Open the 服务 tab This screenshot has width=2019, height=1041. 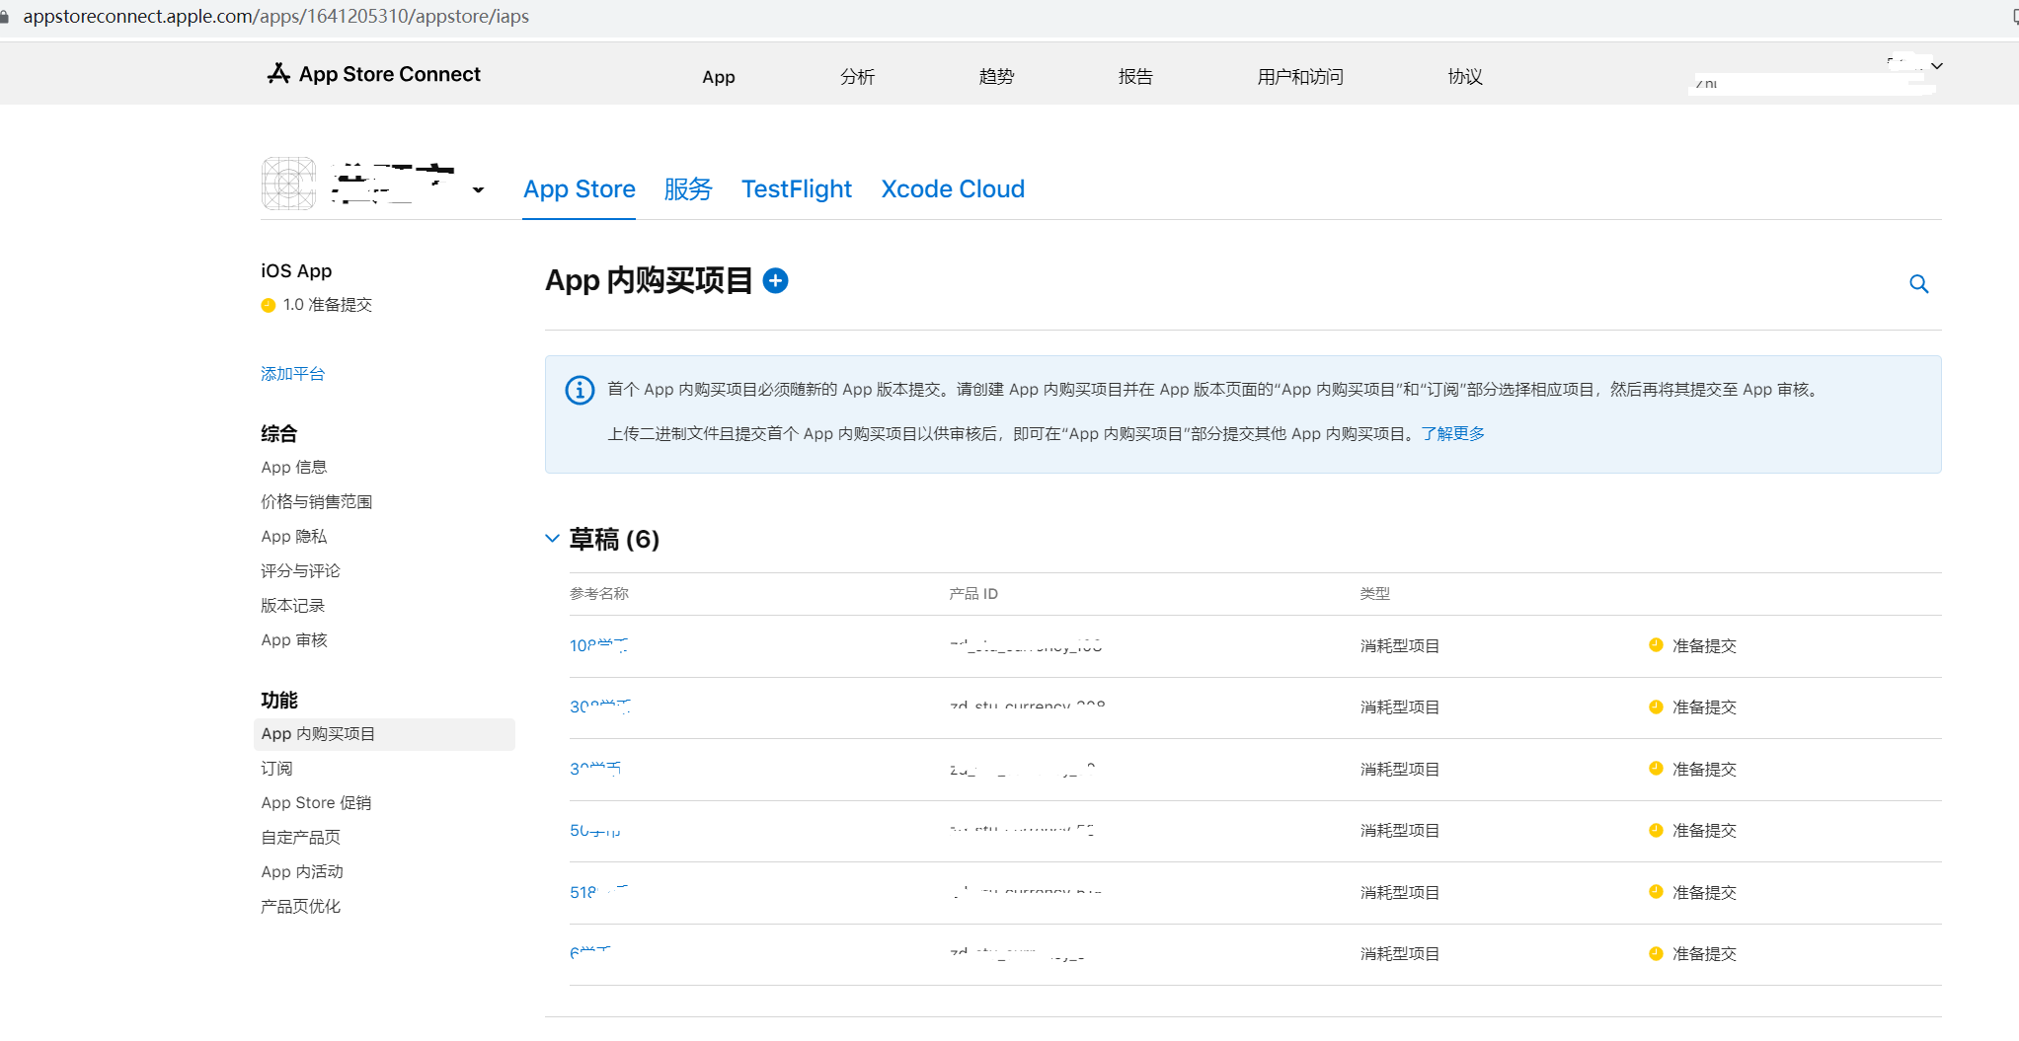coord(687,188)
